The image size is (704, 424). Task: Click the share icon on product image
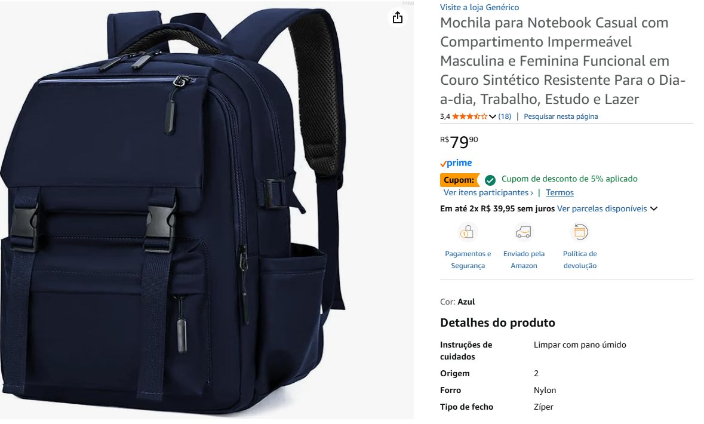pyautogui.click(x=397, y=18)
